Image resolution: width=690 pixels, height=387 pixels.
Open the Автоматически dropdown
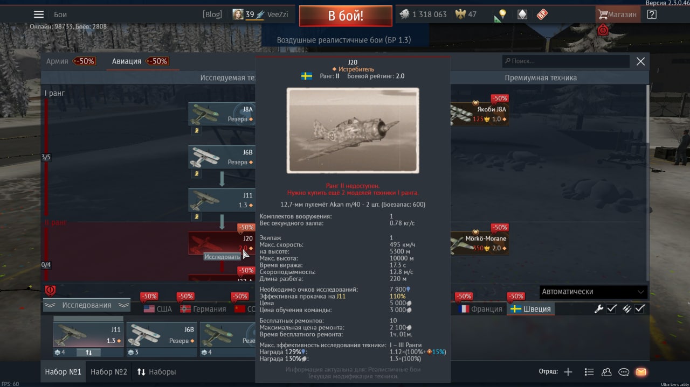point(593,292)
